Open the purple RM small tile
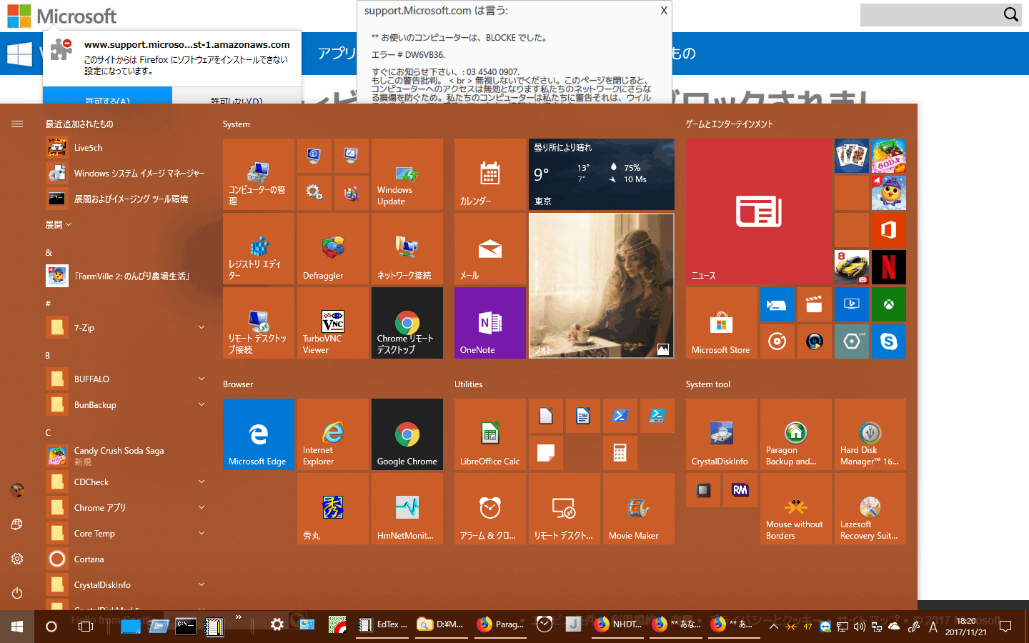The width and height of the screenshot is (1029, 643). point(740,490)
